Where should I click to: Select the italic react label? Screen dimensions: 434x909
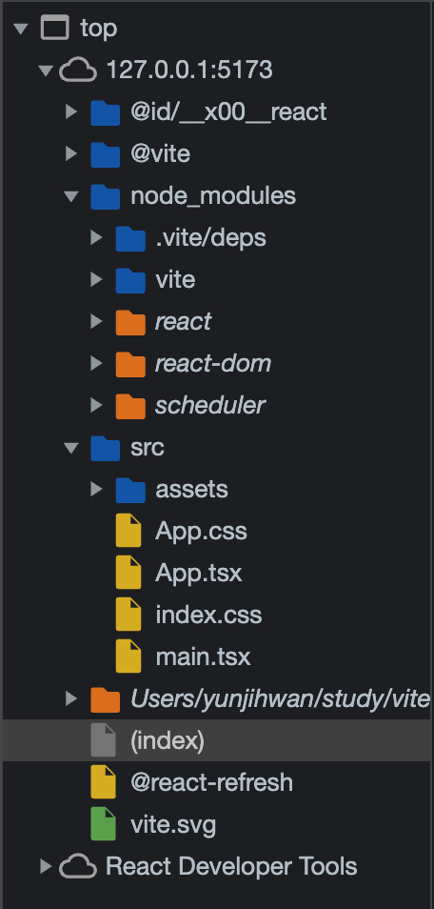point(183,322)
